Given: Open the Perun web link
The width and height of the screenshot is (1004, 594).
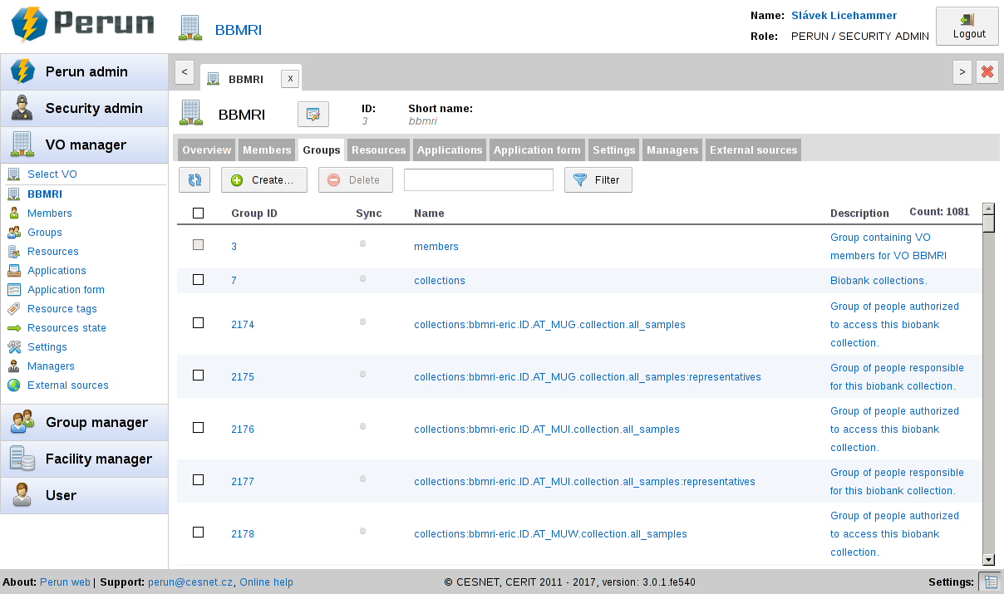Looking at the screenshot, I should [65, 582].
